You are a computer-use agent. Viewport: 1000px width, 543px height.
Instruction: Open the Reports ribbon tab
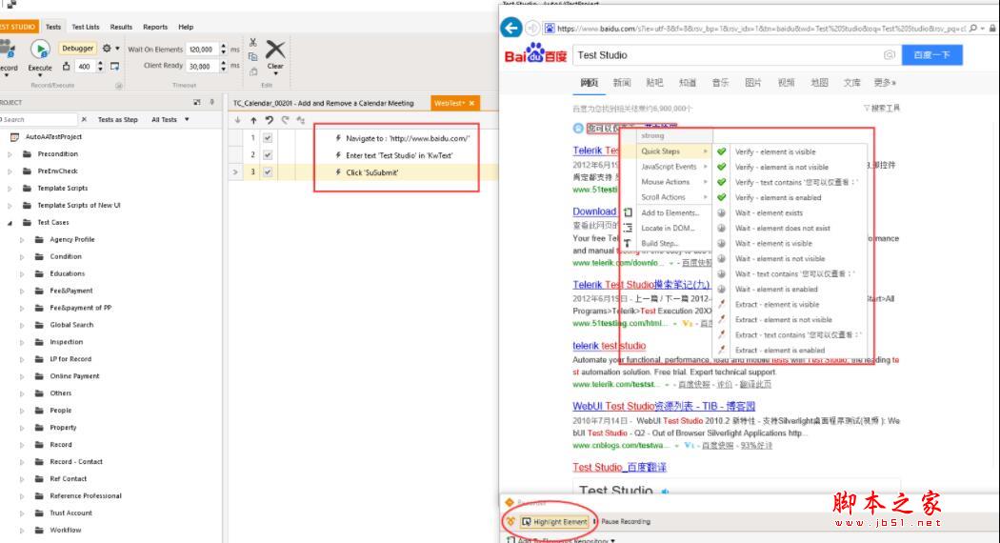point(155,27)
